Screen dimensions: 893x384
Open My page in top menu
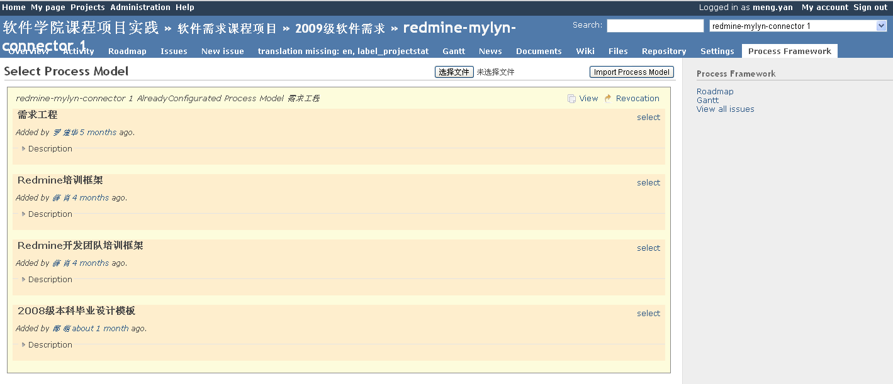coord(48,8)
